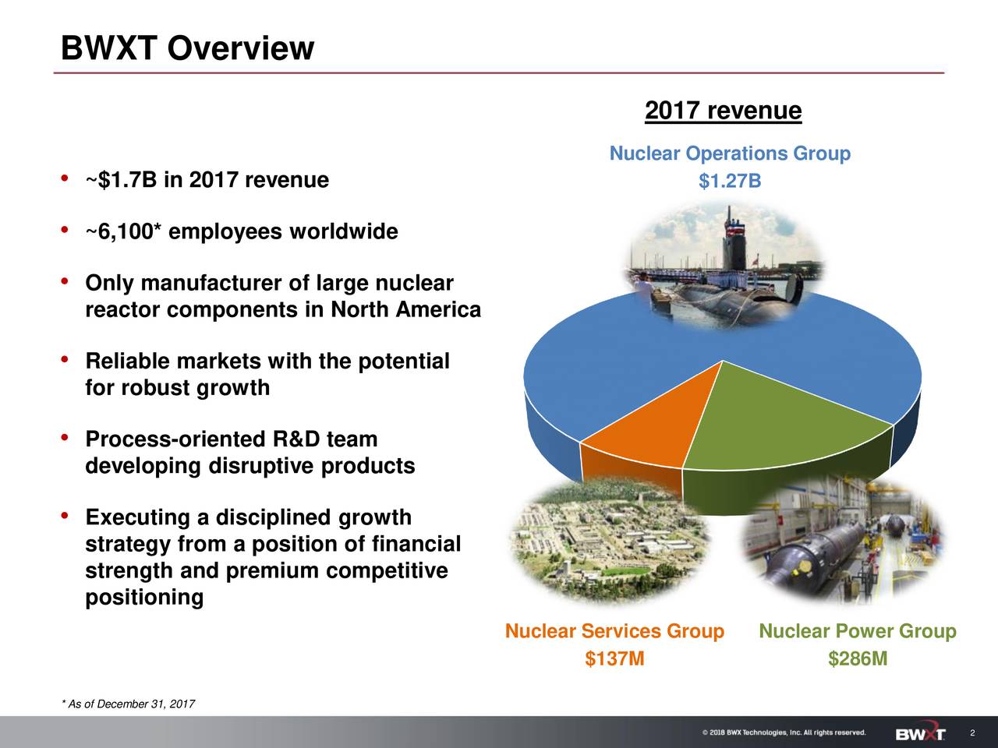Select the Nuclear Services Group label

pos(615,630)
